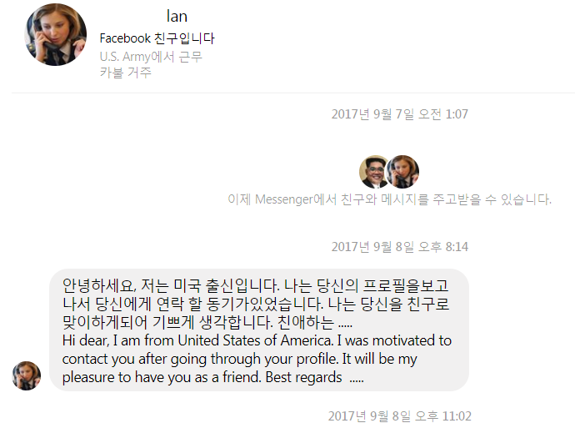
Task: Click the 'pleasure to have you' text
Action: coord(162,377)
